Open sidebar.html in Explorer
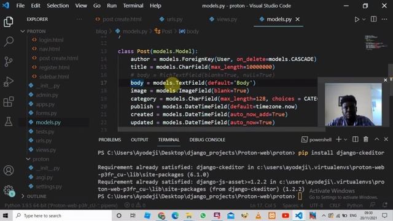This screenshot has height=221, width=393. (54, 77)
